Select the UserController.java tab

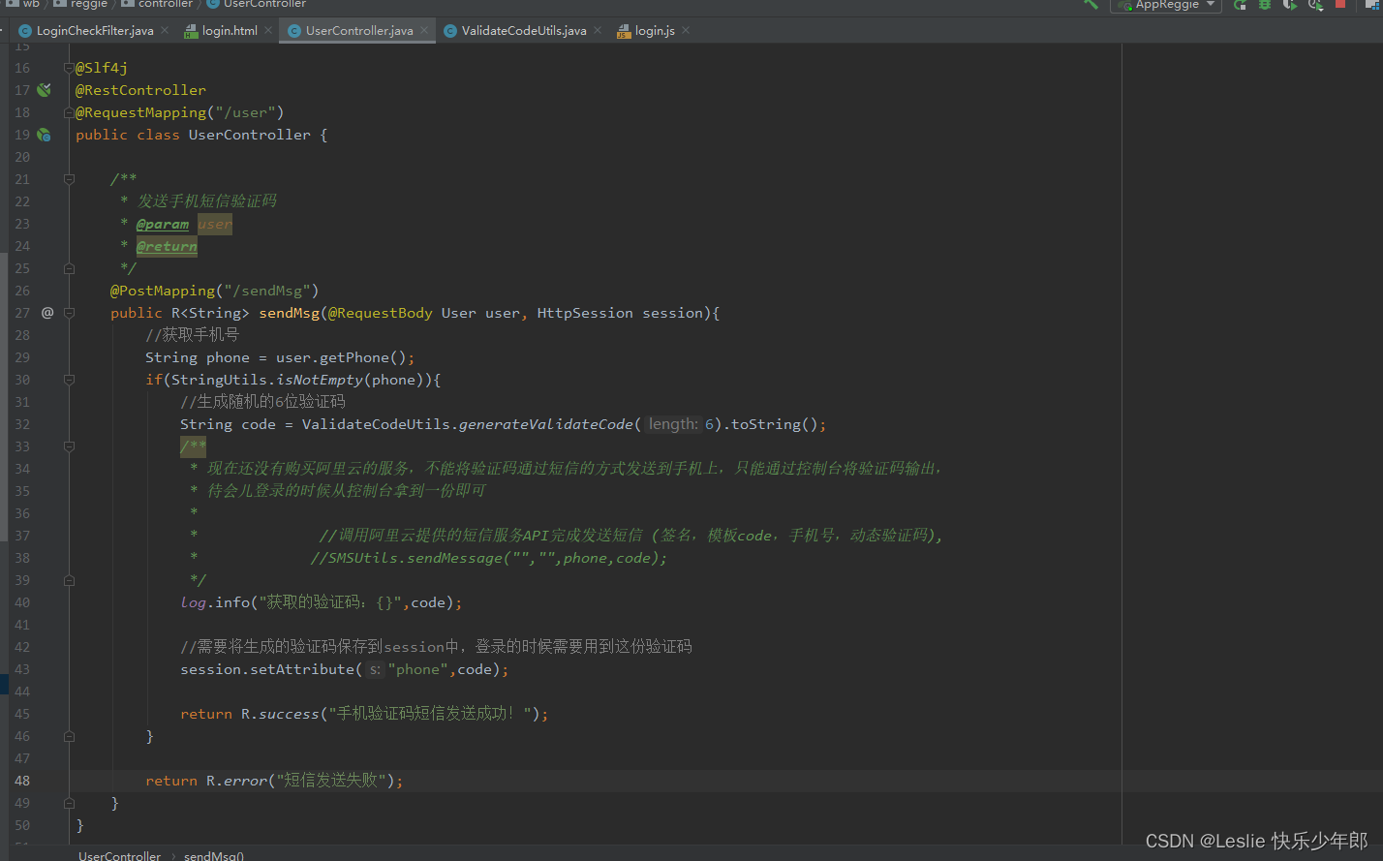(358, 31)
